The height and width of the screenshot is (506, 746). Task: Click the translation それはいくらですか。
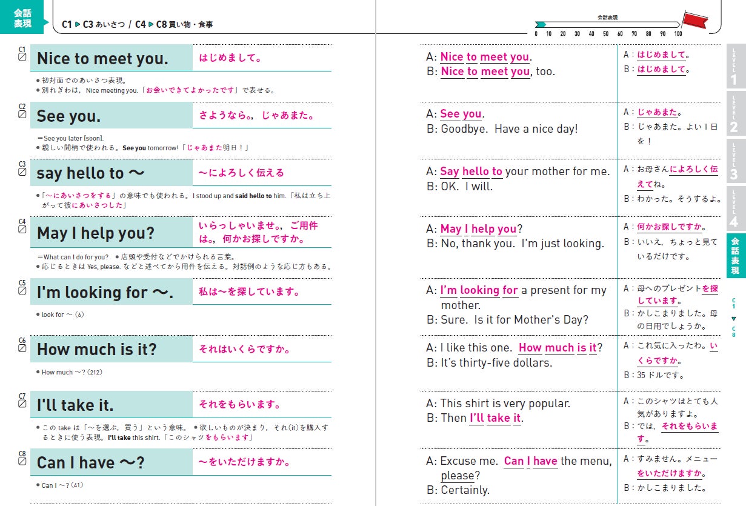(x=245, y=349)
